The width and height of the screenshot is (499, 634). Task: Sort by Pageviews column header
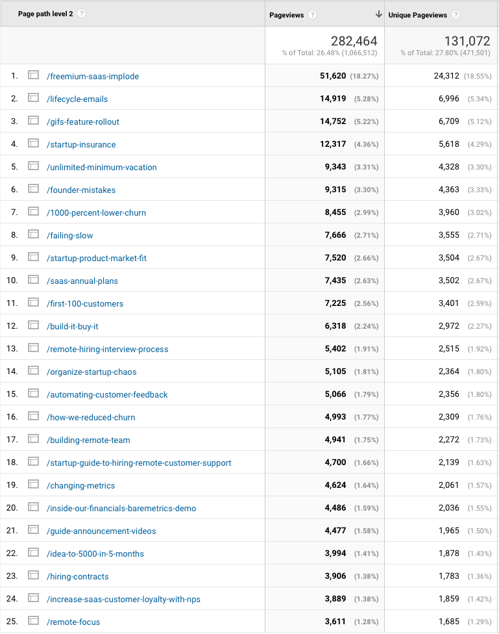click(x=286, y=15)
